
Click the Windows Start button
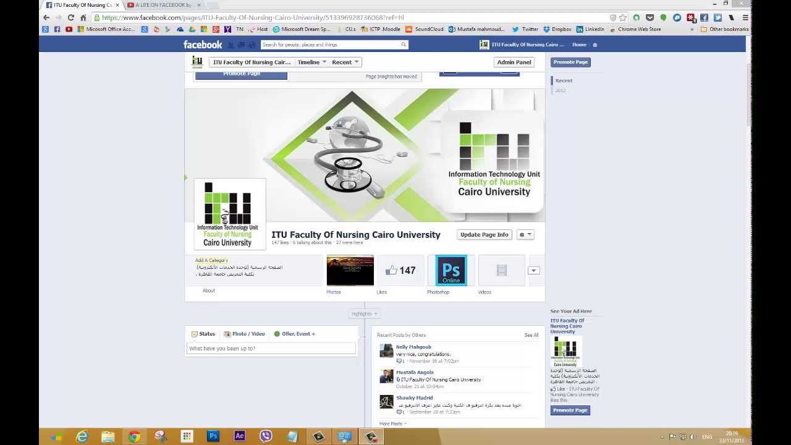tap(56, 436)
